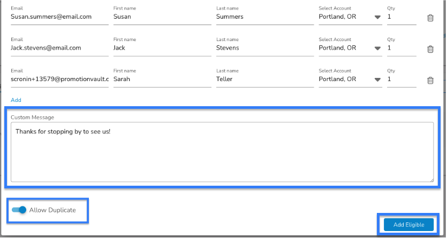
Task: Expand Select Account dropdown for Sarah
Action: tap(350, 79)
